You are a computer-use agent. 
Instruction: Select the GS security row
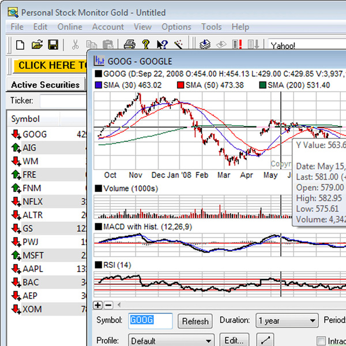[x=47, y=228]
